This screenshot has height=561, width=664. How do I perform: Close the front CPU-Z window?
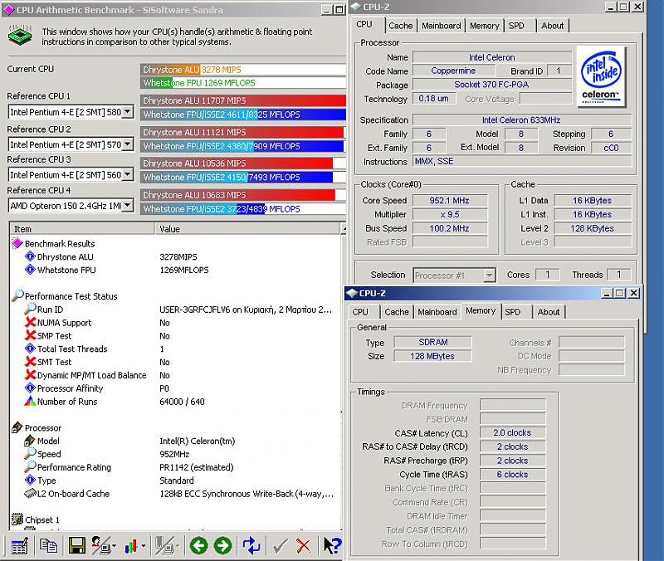(x=633, y=293)
